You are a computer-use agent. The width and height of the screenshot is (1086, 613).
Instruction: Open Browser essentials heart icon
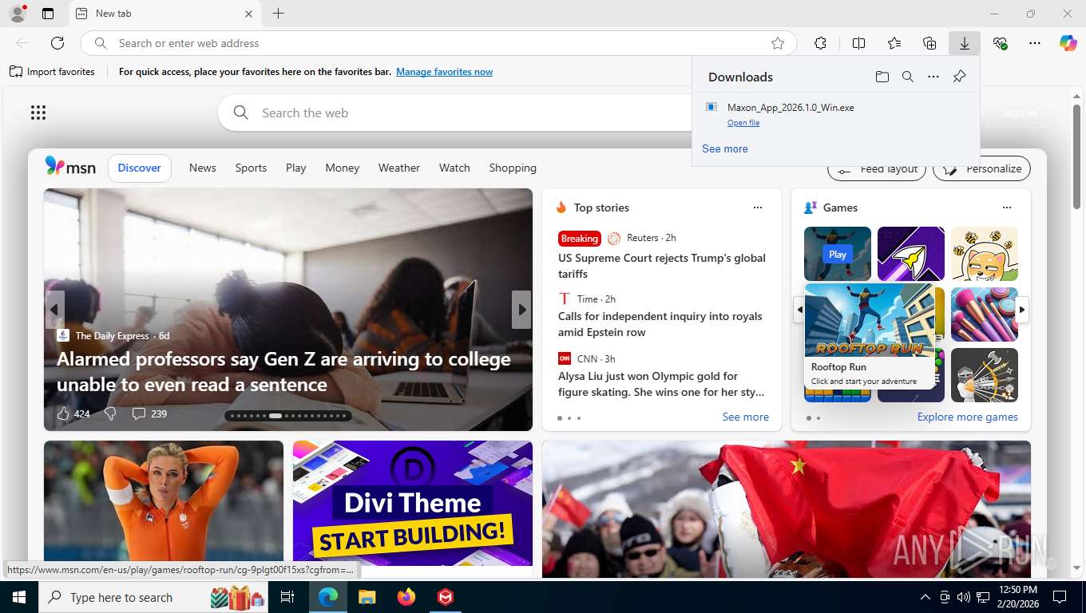tap(1000, 43)
